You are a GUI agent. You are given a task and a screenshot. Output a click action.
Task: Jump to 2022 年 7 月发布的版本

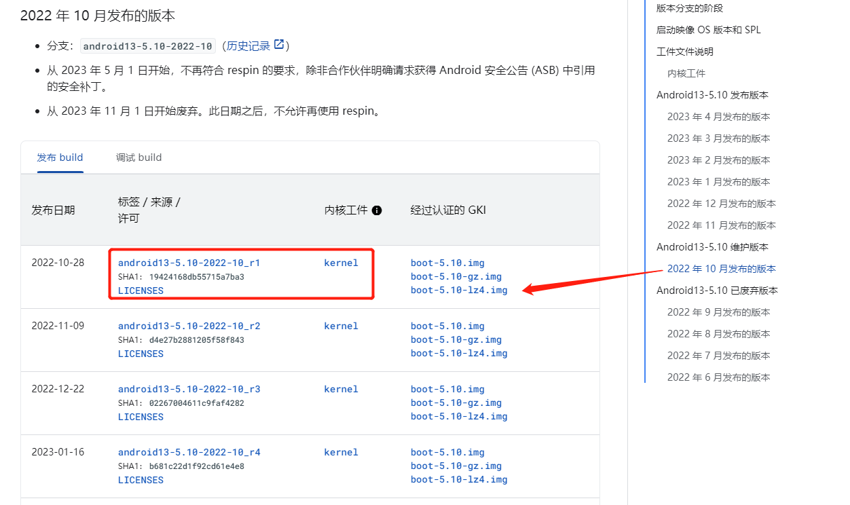pyautogui.click(x=719, y=356)
